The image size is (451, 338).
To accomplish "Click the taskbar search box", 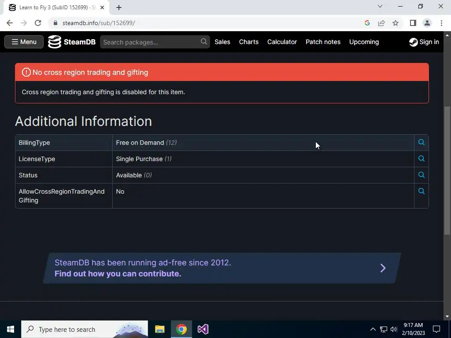I will click(85, 329).
